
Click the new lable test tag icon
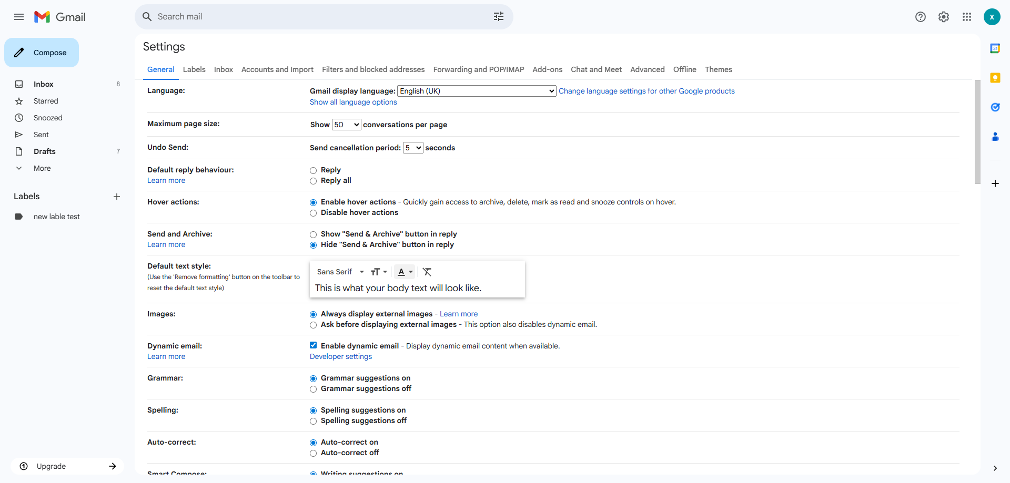click(19, 217)
